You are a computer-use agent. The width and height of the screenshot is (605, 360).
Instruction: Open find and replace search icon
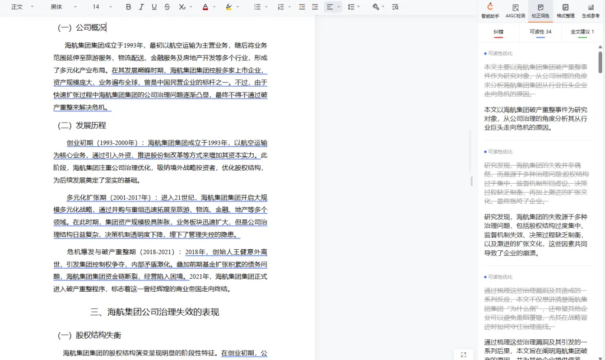coord(395,7)
